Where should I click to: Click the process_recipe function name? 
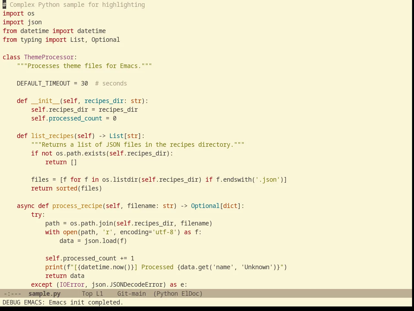pyautogui.click(x=77, y=206)
